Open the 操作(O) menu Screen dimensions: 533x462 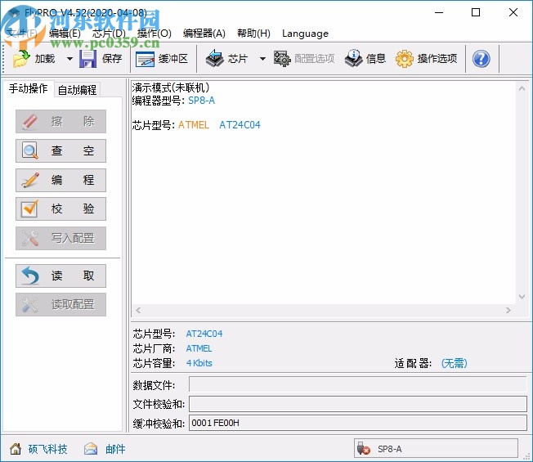click(154, 34)
